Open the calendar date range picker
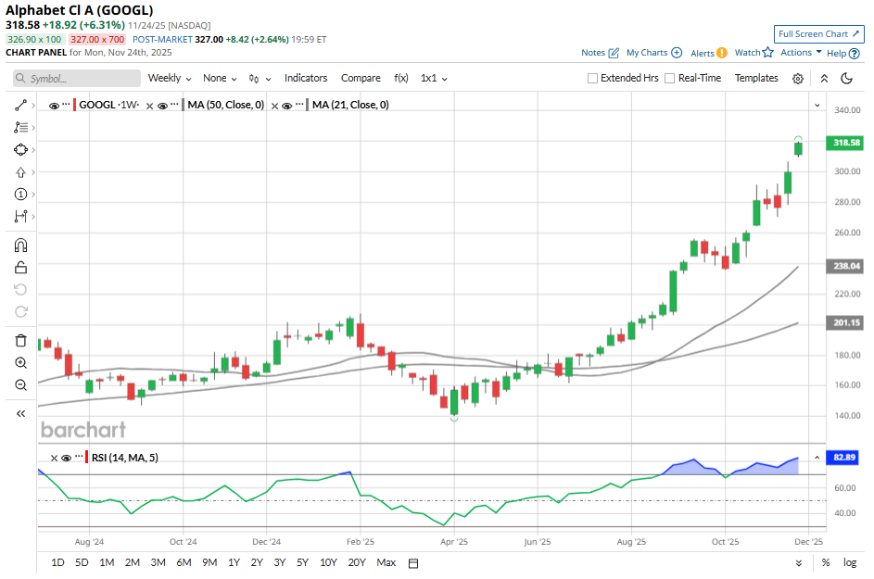 click(x=413, y=563)
